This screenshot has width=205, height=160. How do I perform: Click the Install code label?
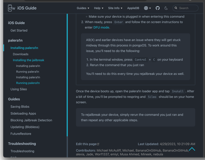coord(178,91)
